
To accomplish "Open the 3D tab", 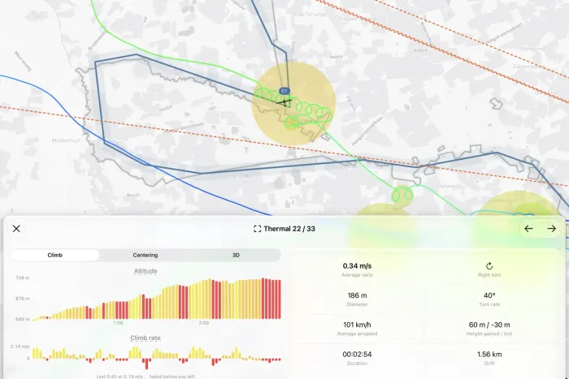I will [236, 255].
